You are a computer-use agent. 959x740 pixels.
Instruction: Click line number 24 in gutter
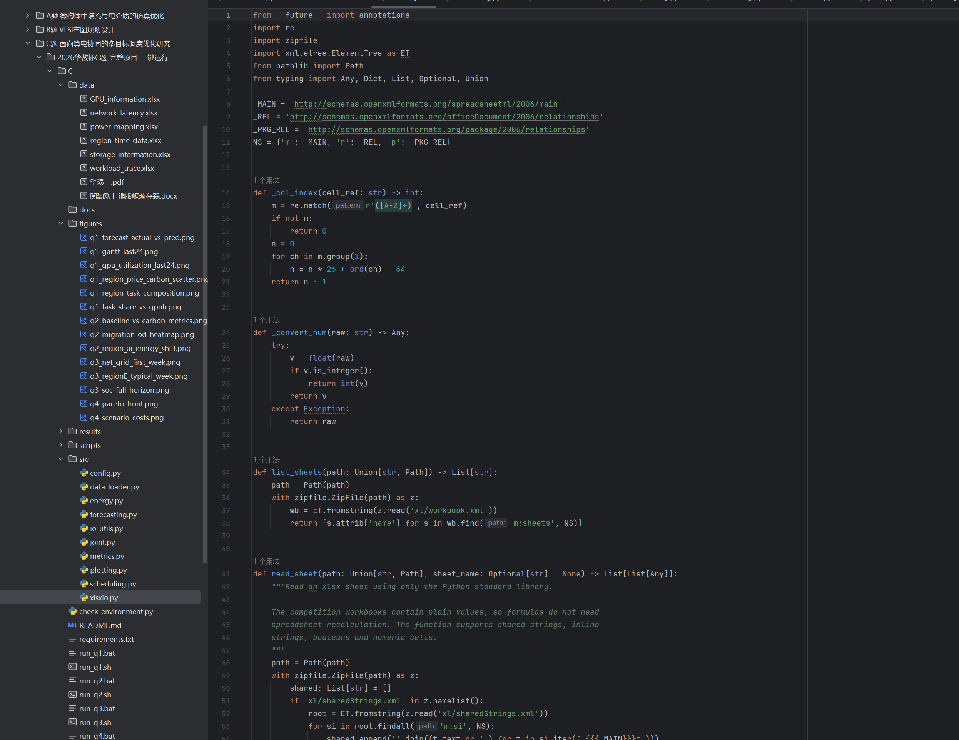pyautogui.click(x=226, y=332)
